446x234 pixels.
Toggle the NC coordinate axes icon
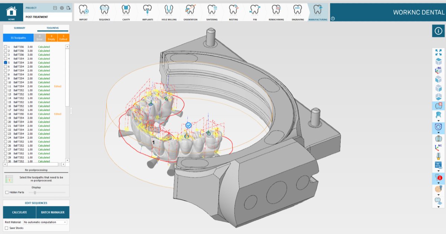tap(439, 148)
